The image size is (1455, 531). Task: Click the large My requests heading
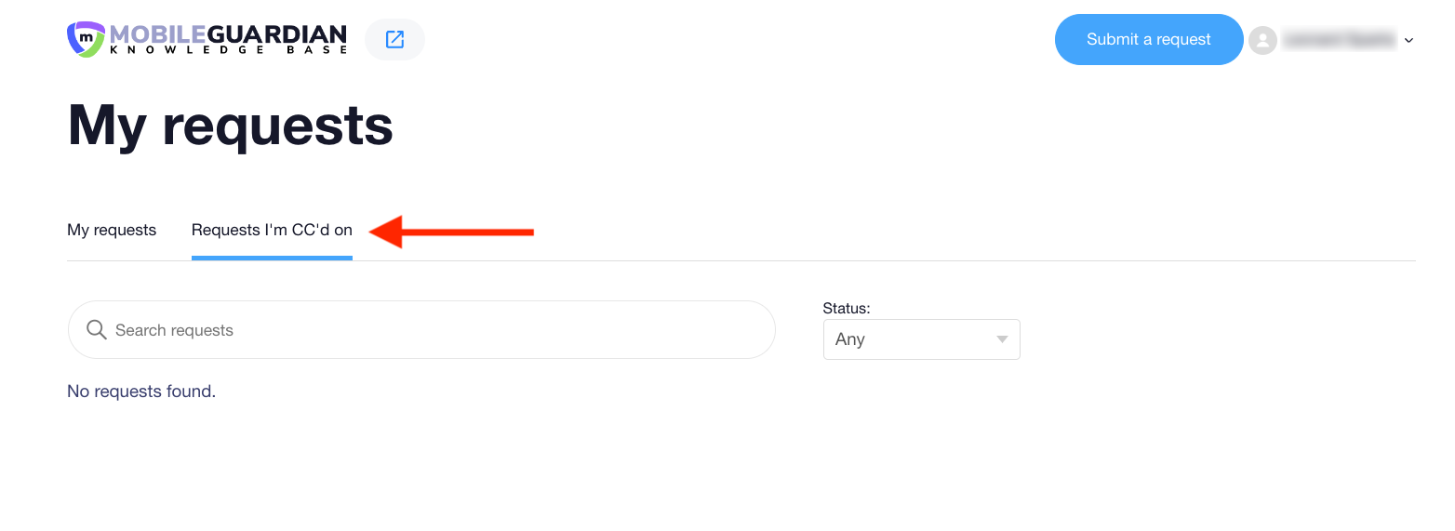231,125
